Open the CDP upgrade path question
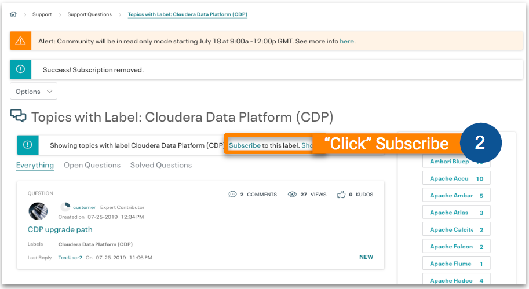The height and width of the screenshot is (289, 529). [x=60, y=229]
